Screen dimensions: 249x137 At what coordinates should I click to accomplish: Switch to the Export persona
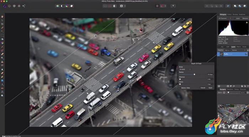coord(24,6)
